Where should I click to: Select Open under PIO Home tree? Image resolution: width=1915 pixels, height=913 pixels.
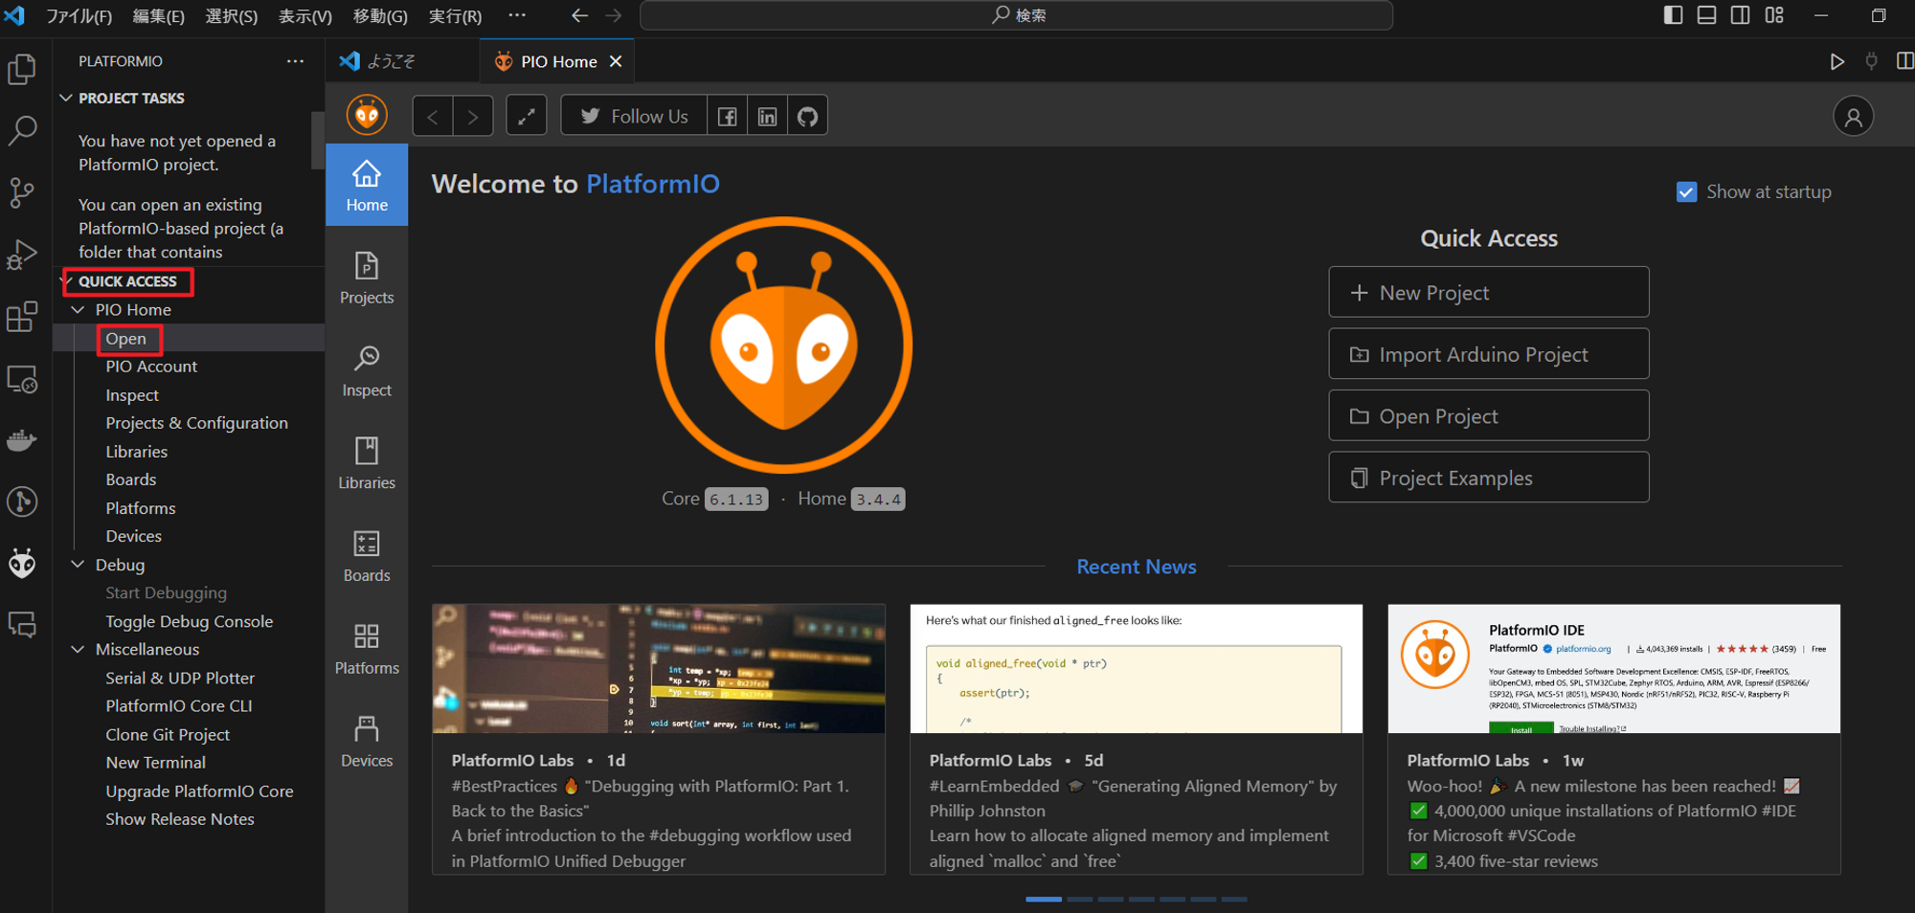coord(125,339)
